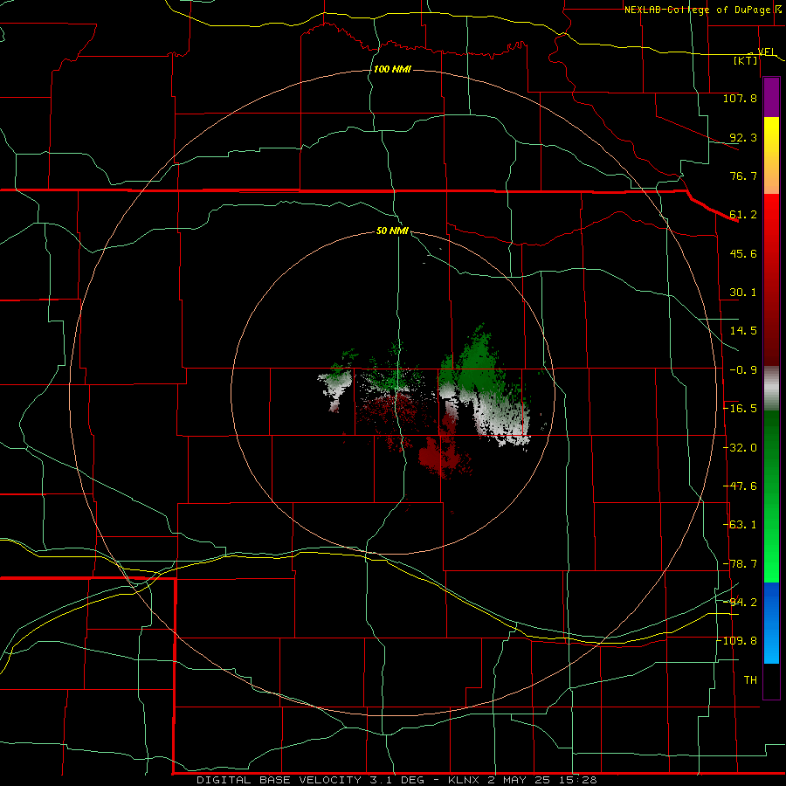Click the VEL legend title
786x786 pixels.
point(767,52)
